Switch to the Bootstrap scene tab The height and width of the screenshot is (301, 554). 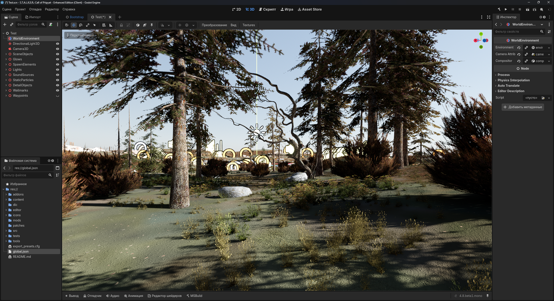coord(74,17)
